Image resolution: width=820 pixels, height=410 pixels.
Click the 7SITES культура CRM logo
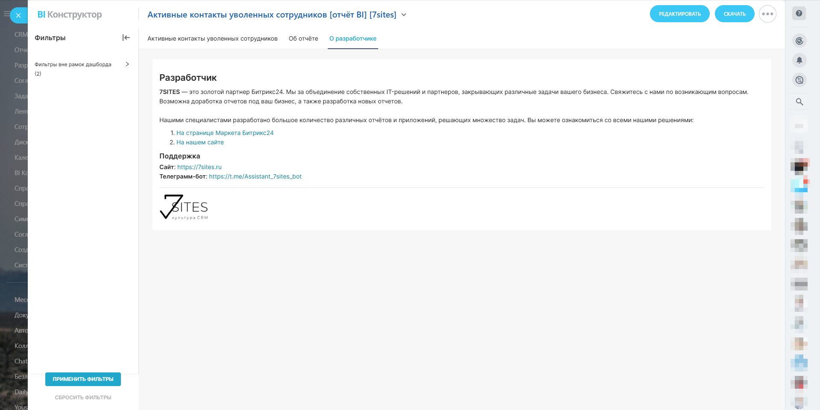point(184,207)
